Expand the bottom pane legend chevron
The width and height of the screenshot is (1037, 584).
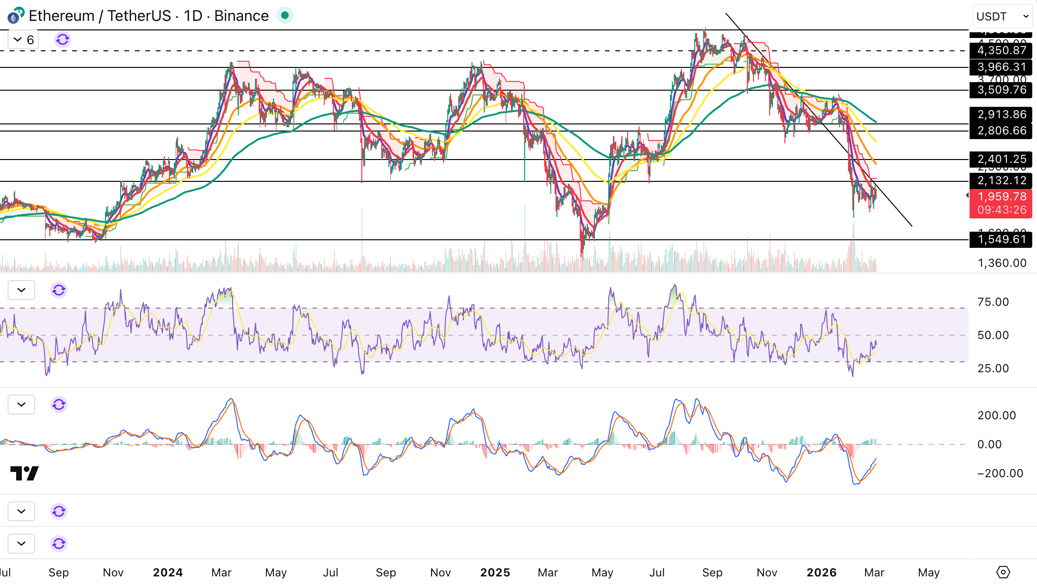(21, 544)
